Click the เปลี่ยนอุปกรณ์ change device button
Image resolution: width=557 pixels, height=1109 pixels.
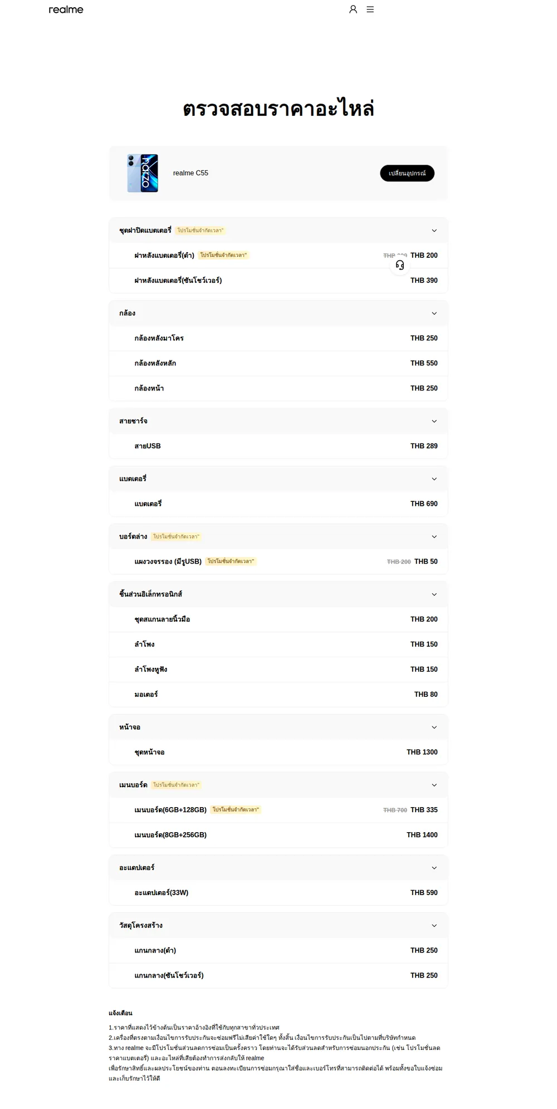click(407, 173)
